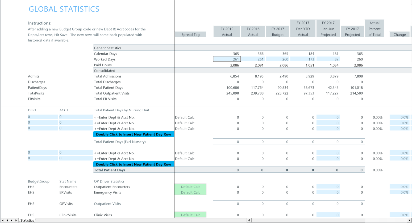The image size is (412, 223).
Task: Jump to last sheet using navigation arrow
Action: [16, 220]
